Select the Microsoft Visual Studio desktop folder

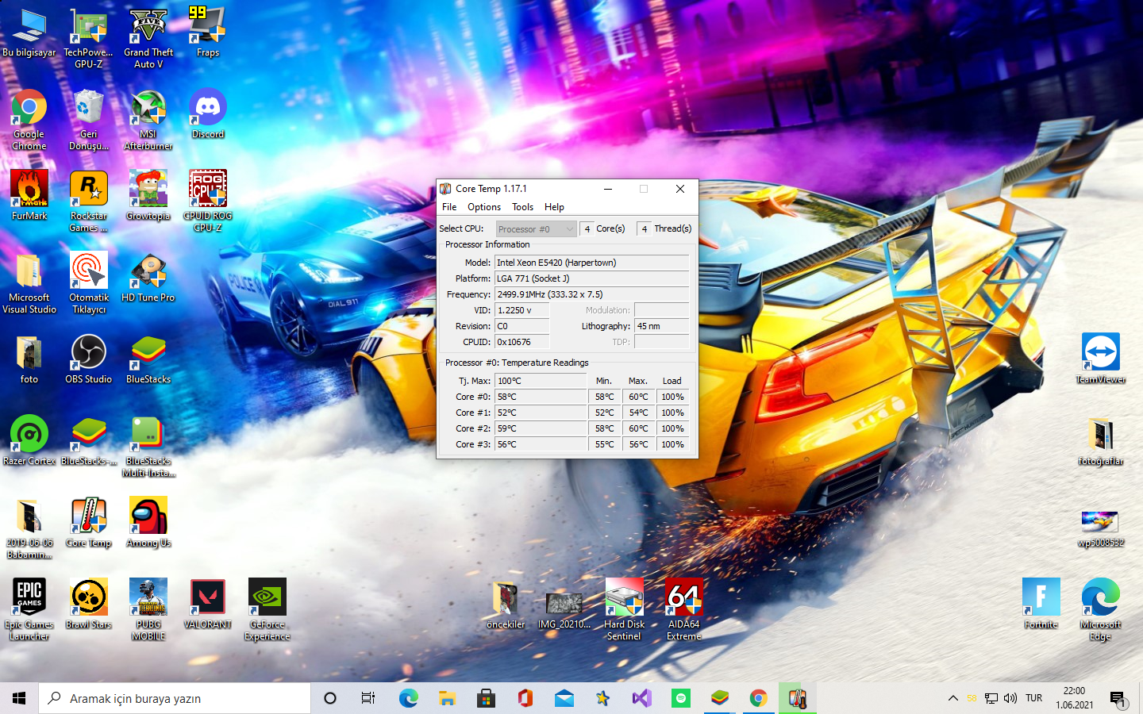pos(29,283)
